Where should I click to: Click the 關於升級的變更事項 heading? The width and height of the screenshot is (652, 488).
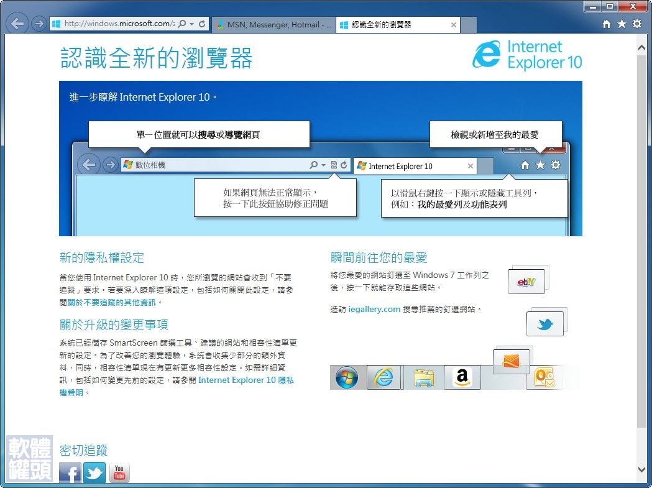(x=114, y=325)
